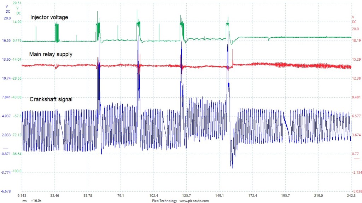Screen dimensions: 362x203
Task: Click the Crankshaft signal label
Action: tap(51, 99)
